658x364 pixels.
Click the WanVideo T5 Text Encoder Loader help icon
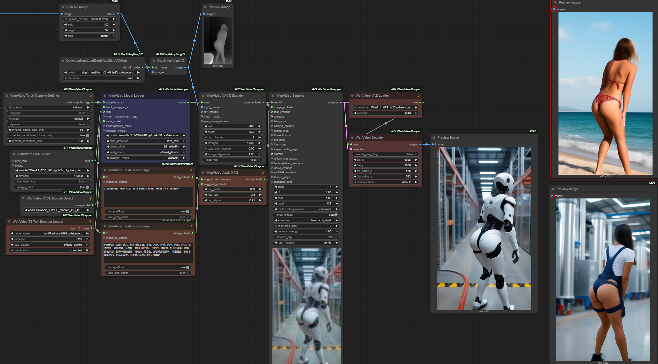(x=90, y=222)
